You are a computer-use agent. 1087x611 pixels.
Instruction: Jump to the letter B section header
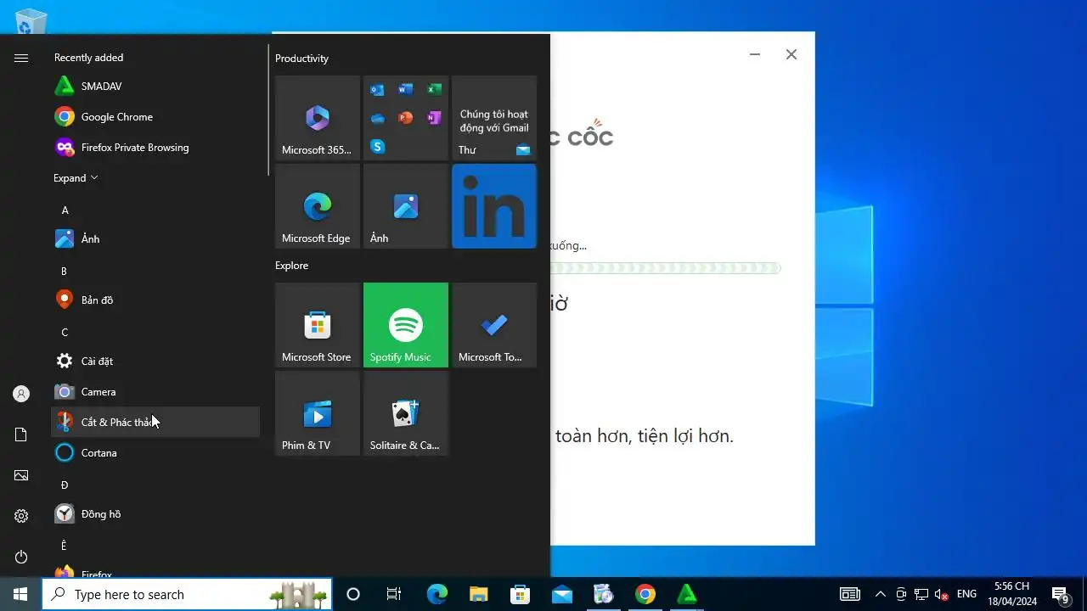tap(65, 271)
